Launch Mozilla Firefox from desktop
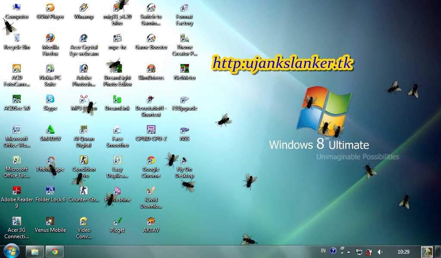This screenshot has height=258, width=441. [x=50, y=45]
